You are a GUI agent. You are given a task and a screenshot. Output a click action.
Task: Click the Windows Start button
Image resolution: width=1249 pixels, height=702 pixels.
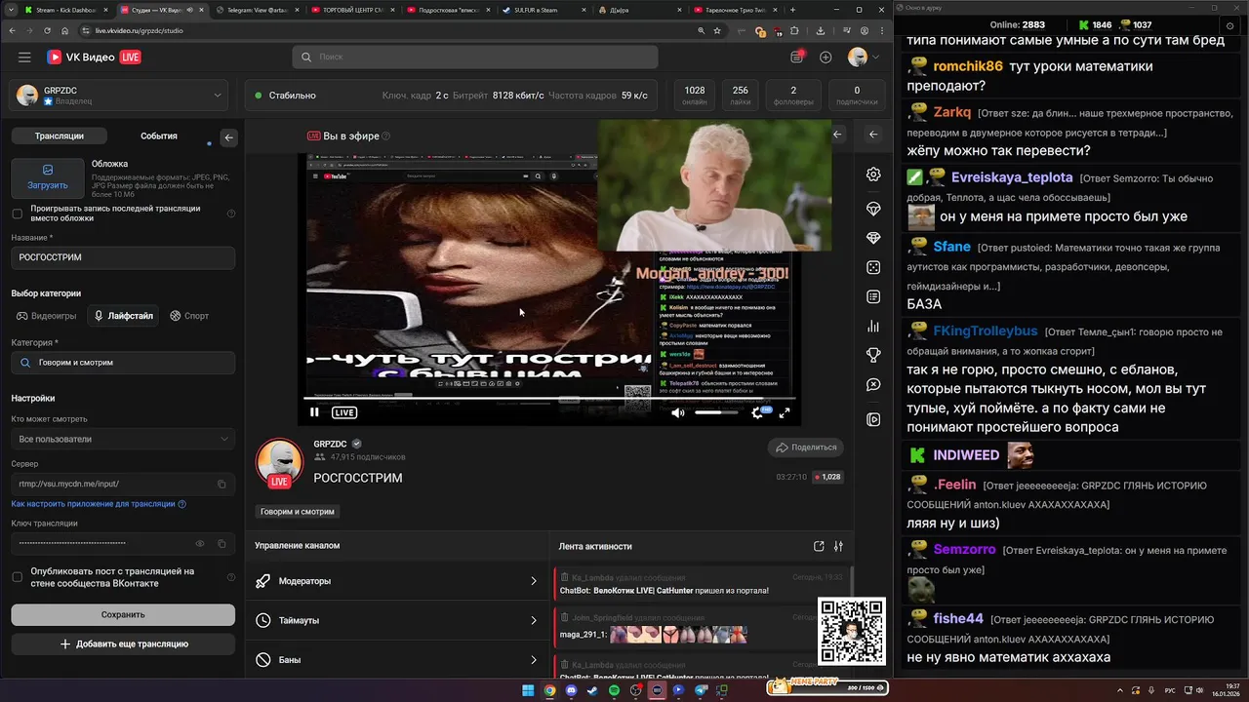528,690
